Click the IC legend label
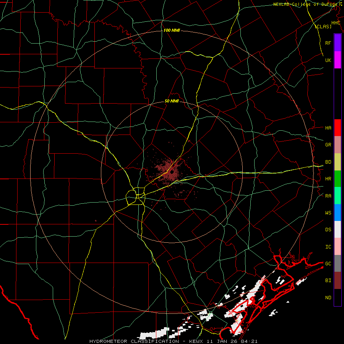The width and height of the screenshot is (344, 344). 328,247
